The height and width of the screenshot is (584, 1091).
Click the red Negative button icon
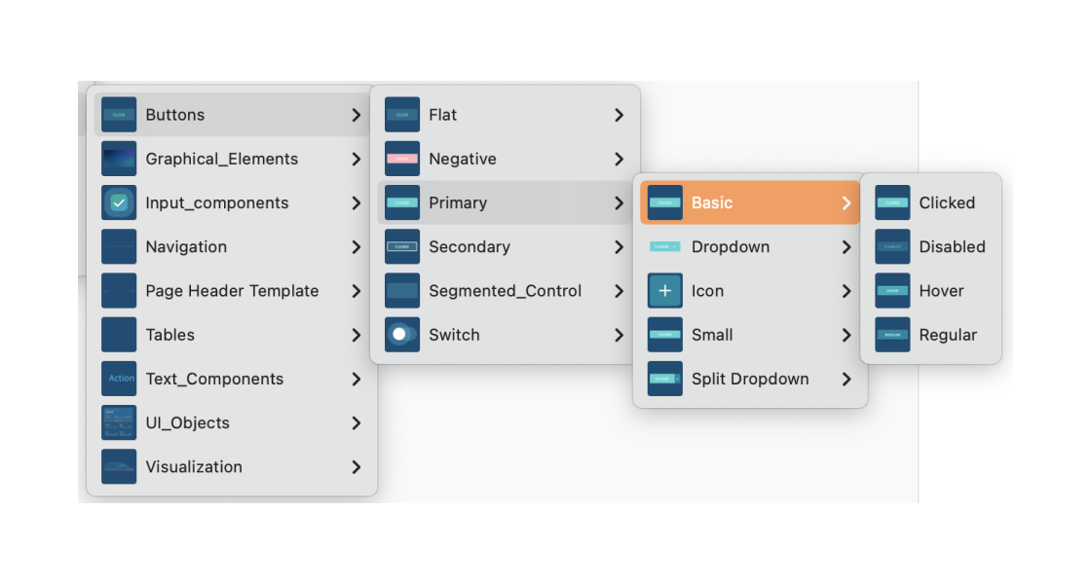coord(399,159)
